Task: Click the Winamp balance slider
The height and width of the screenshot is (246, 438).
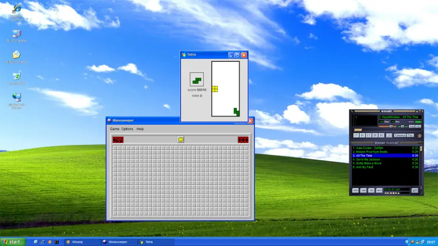Action: click(402, 126)
